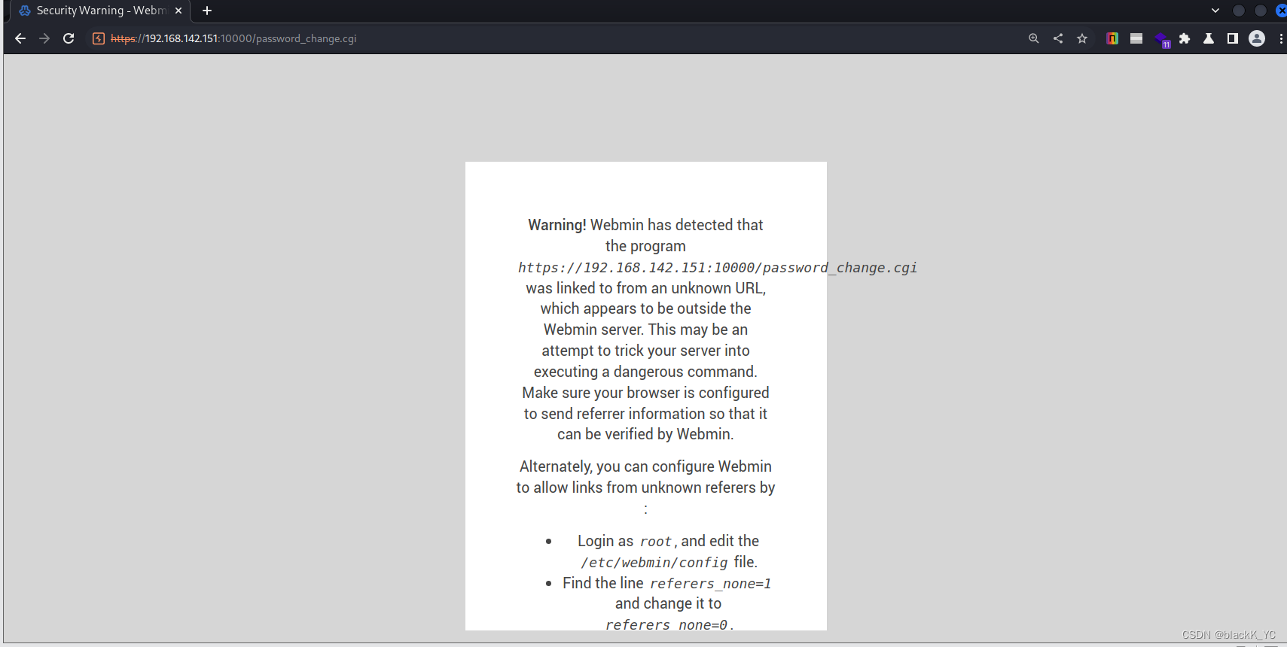Go forward to the next page

[44, 38]
